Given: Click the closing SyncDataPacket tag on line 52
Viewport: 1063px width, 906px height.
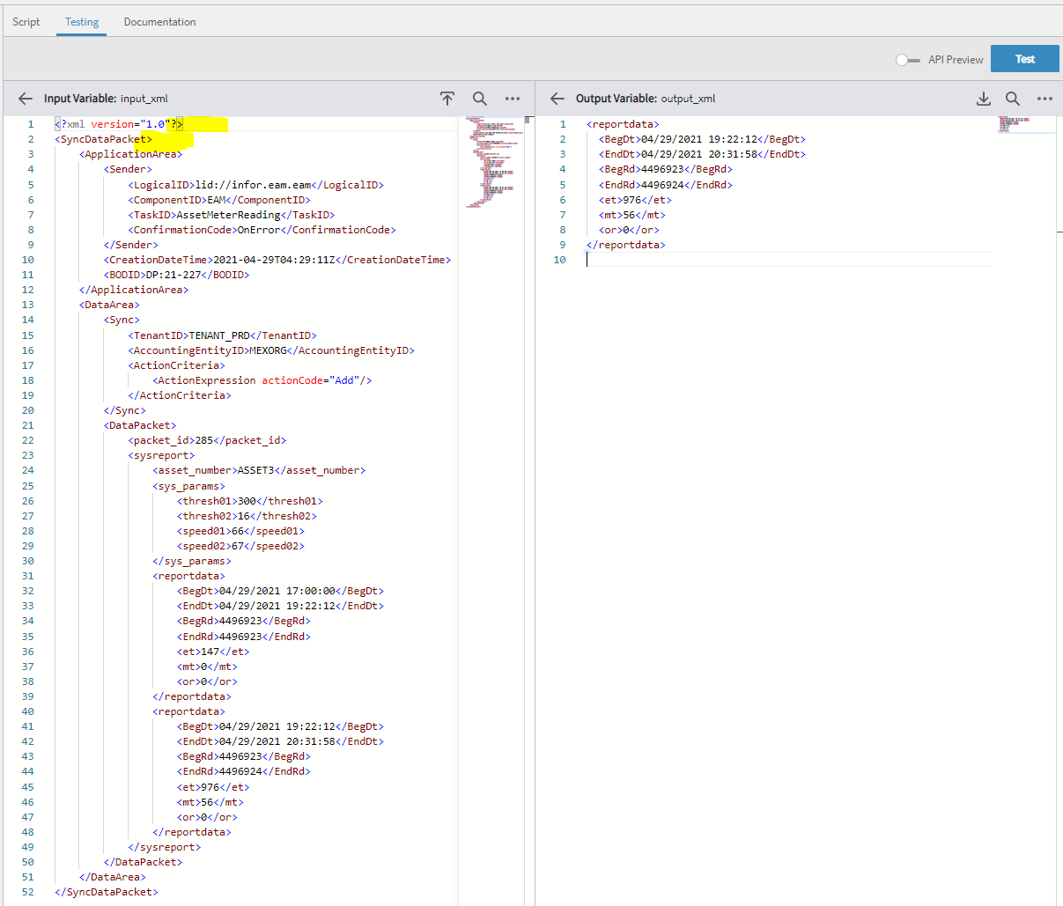Looking at the screenshot, I should (x=107, y=892).
